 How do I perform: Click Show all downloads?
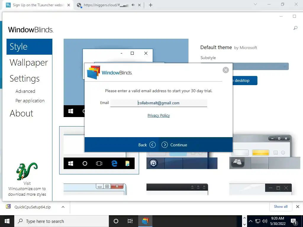coord(281,207)
